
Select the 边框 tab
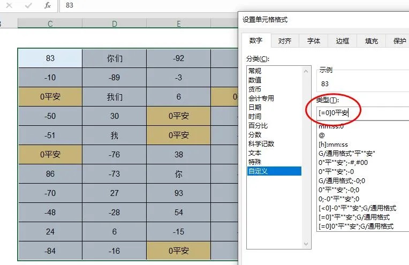343,41
